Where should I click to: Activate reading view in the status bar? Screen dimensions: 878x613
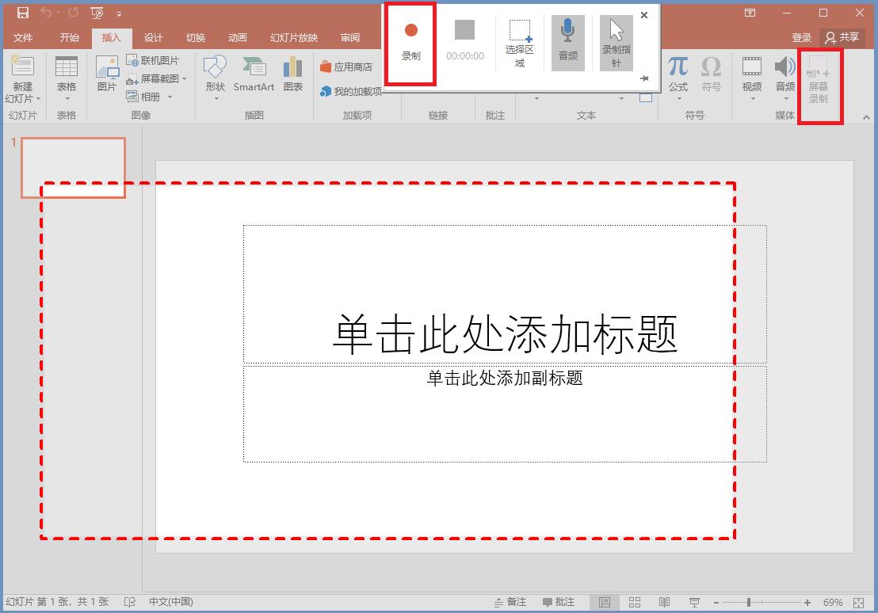(x=664, y=601)
